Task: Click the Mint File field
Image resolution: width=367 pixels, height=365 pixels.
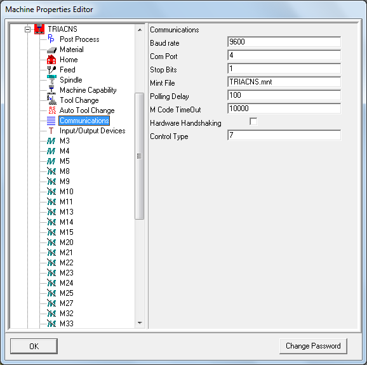Action: 284,82
